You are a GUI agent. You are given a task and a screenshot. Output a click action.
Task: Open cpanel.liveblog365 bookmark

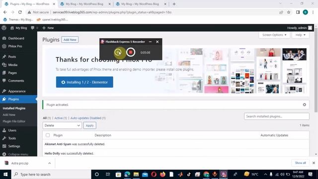[x=52, y=19]
